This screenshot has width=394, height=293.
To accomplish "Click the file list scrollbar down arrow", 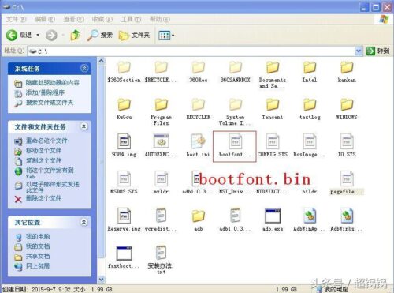I will coord(102,279).
